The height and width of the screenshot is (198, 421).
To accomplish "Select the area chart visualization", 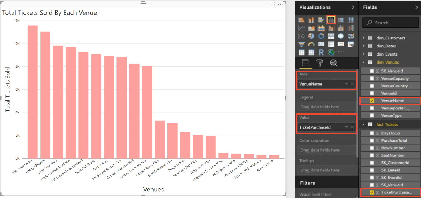I will (x=311, y=28).
